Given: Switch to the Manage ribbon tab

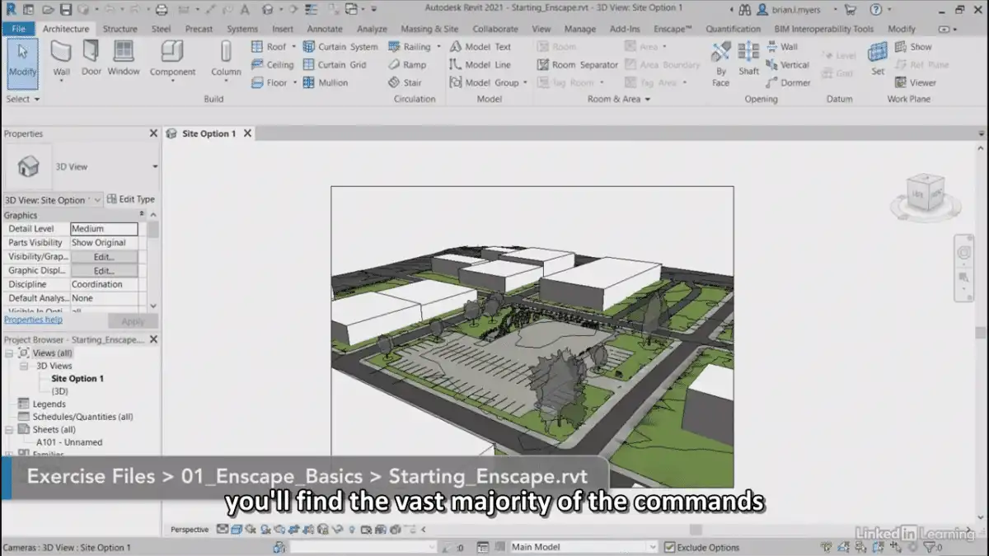Looking at the screenshot, I should [579, 29].
